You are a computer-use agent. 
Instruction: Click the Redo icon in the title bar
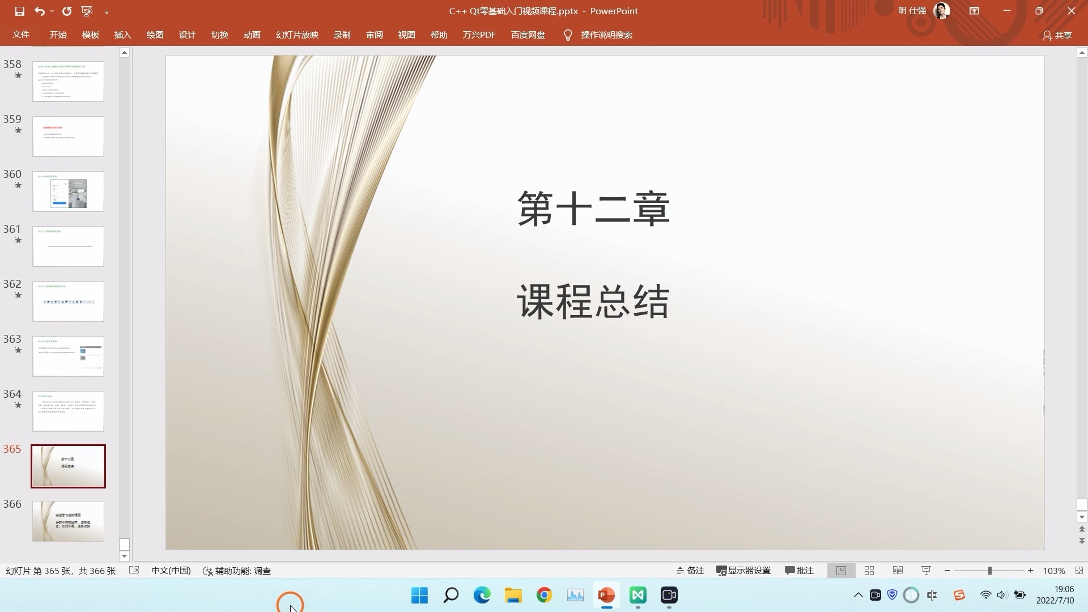[67, 11]
